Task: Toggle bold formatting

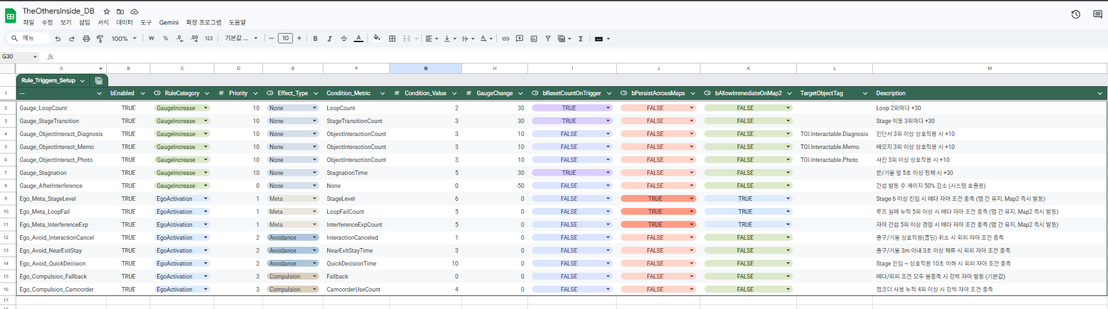Action: point(316,39)
